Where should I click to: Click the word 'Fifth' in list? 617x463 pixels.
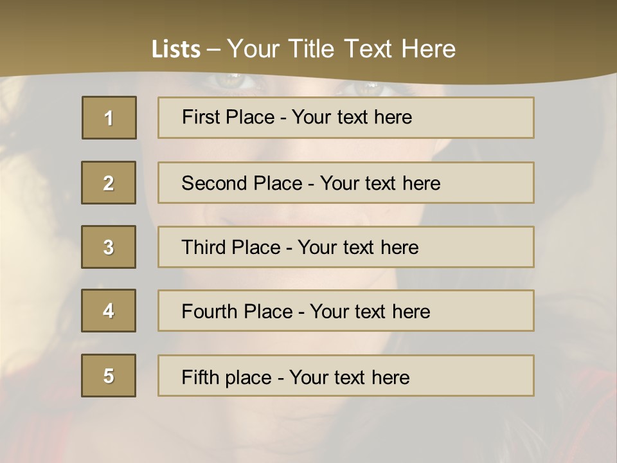tap(200, 377)
